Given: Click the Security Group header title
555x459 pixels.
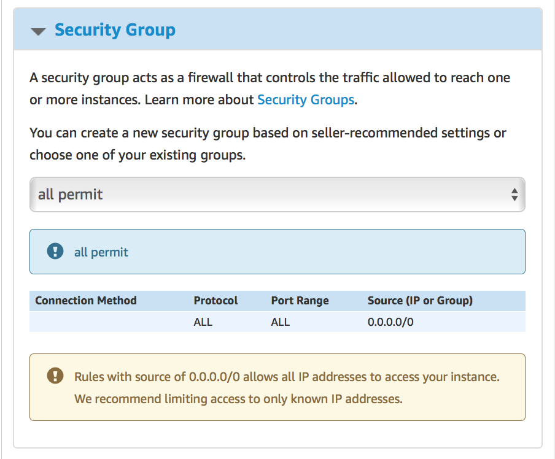Looking at the screenshot, I should (115, 30).
